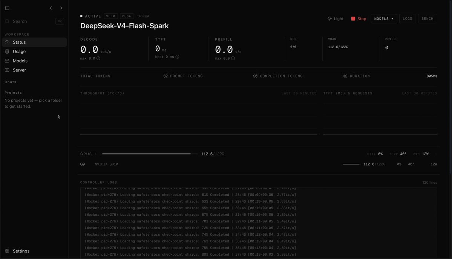Click the ACTIVE status indicator
The image size is (452, 259).
[90, 17]
